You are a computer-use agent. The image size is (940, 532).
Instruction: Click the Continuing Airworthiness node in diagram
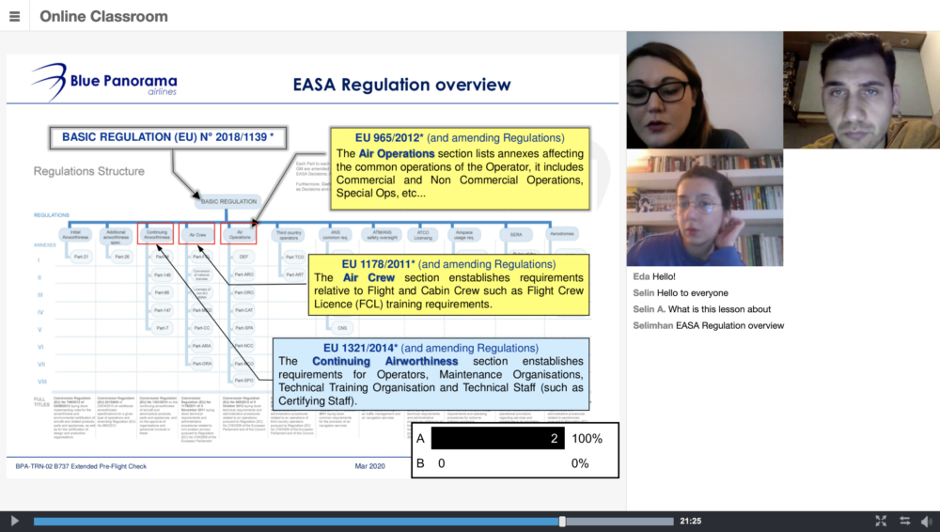(156, 234)
